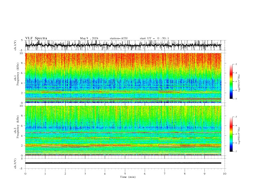Click the time axis tick label "3"
This screenshot has height=195, width=253.
(85, 174)
